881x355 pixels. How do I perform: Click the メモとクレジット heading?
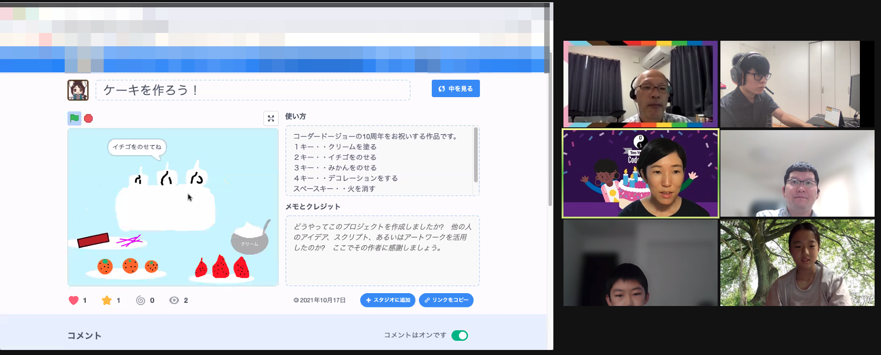pyautogui.click(x=313, y=207)
